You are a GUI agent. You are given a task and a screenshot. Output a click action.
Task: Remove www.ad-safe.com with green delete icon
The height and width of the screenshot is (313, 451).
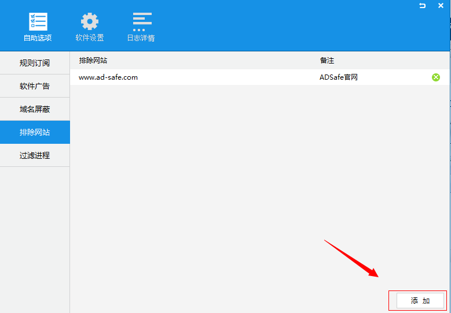coord(436,77)
